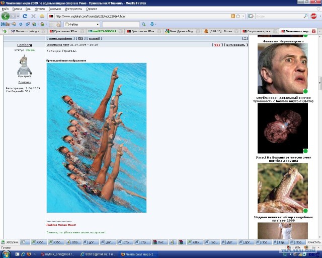Click the DMBar download arrow icon
The width and height of the screenshot is (322, 258).
152,24
